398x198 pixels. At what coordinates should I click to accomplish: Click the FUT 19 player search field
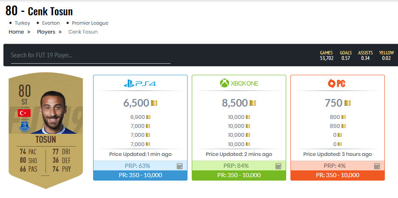(x=90, y=55)
